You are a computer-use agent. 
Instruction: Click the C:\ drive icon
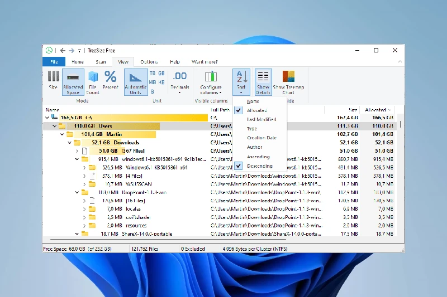(x=54, y=117)
